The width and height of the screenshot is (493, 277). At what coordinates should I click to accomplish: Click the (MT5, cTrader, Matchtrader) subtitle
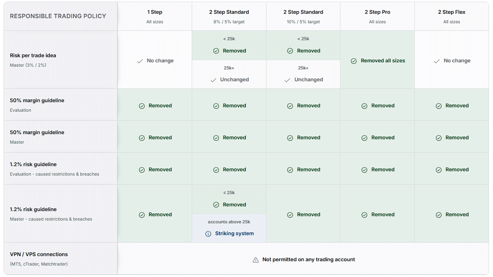(x=39, y=264)
